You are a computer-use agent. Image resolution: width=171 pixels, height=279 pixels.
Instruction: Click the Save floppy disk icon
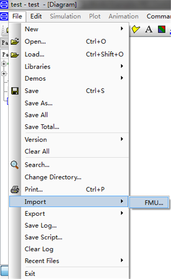[x=15, y=91]
